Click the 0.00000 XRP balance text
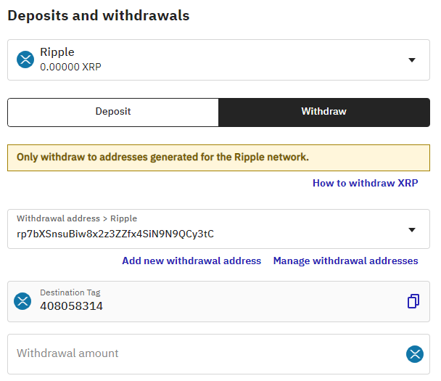The width and height of the screenshot is (441, 381). pos(70,67)
